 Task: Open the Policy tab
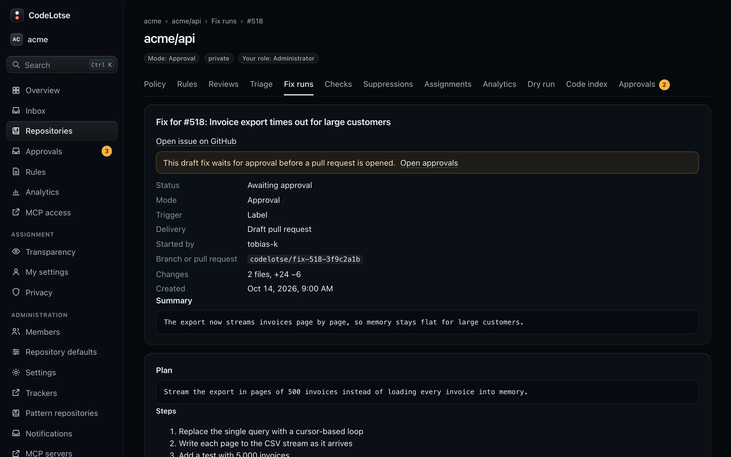tap(155, 84)
